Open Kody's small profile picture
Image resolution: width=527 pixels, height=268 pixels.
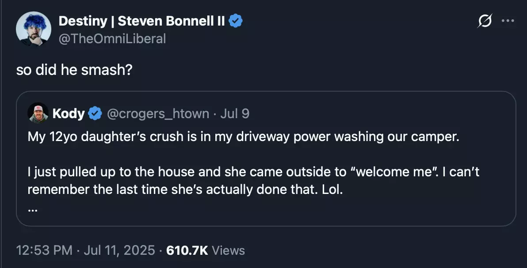(x=38, y=113)
